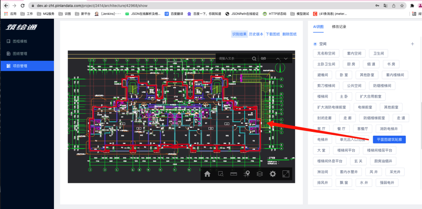This screenshot has width=422, height=209.
Task: Toggle the 平面图建筑轮廓 space tag
Action: tap(389, 140)
